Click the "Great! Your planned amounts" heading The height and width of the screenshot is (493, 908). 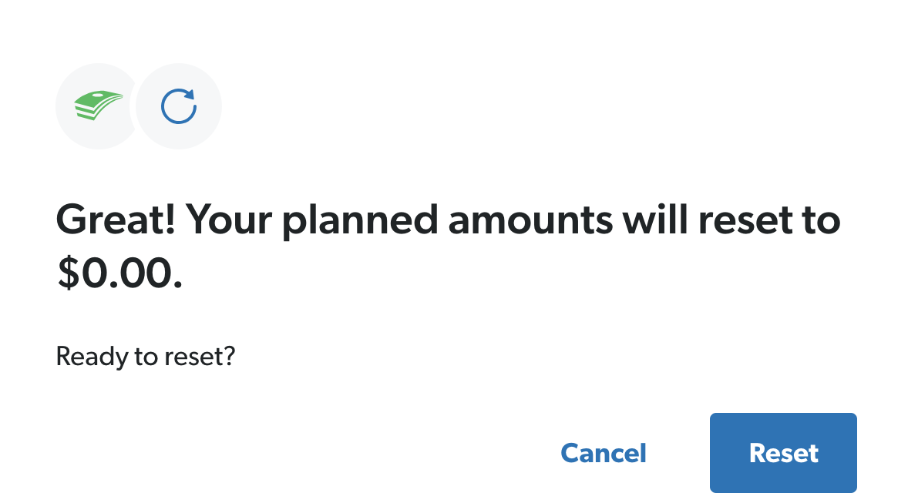point(448,246)
